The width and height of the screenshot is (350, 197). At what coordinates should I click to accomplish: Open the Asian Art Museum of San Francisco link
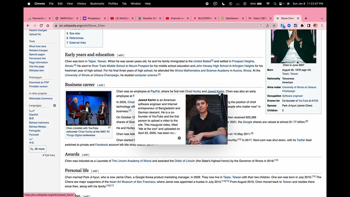(x=132, y=182)
